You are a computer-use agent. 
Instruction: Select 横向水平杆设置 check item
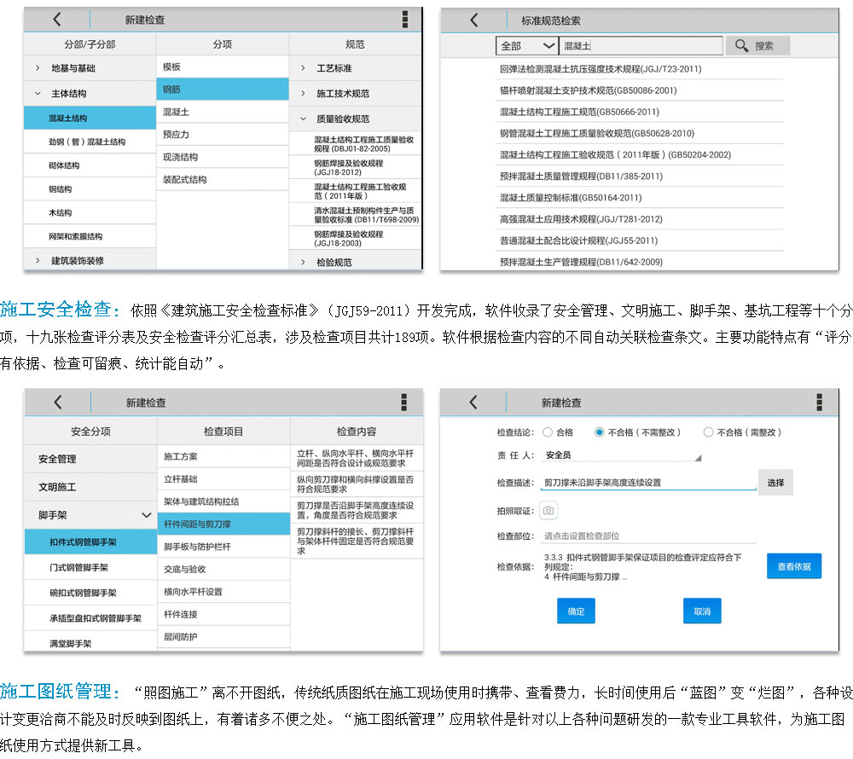[223, 592]
